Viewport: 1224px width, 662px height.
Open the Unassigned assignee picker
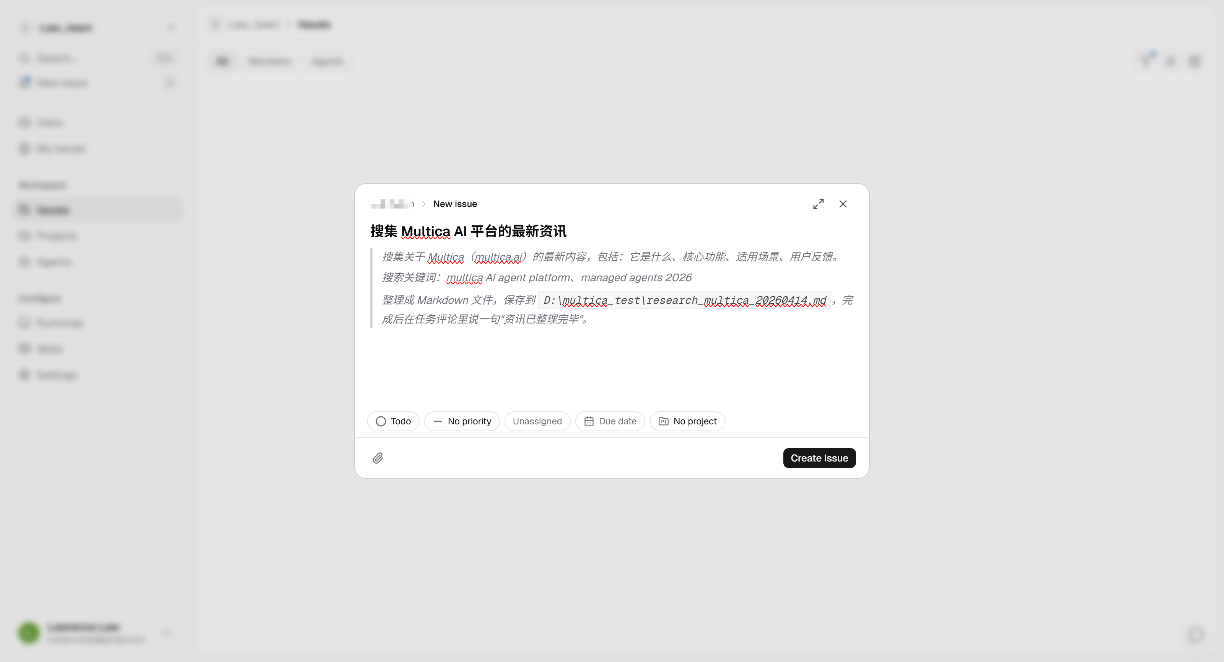pyautogui.click(x=537, y=421)
